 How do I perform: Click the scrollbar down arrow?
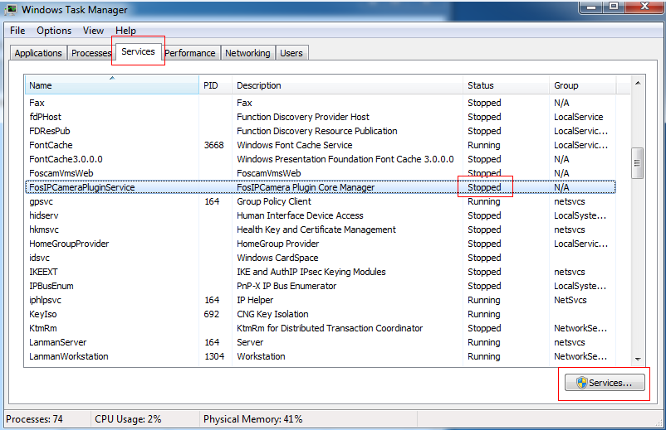[638, 360]
